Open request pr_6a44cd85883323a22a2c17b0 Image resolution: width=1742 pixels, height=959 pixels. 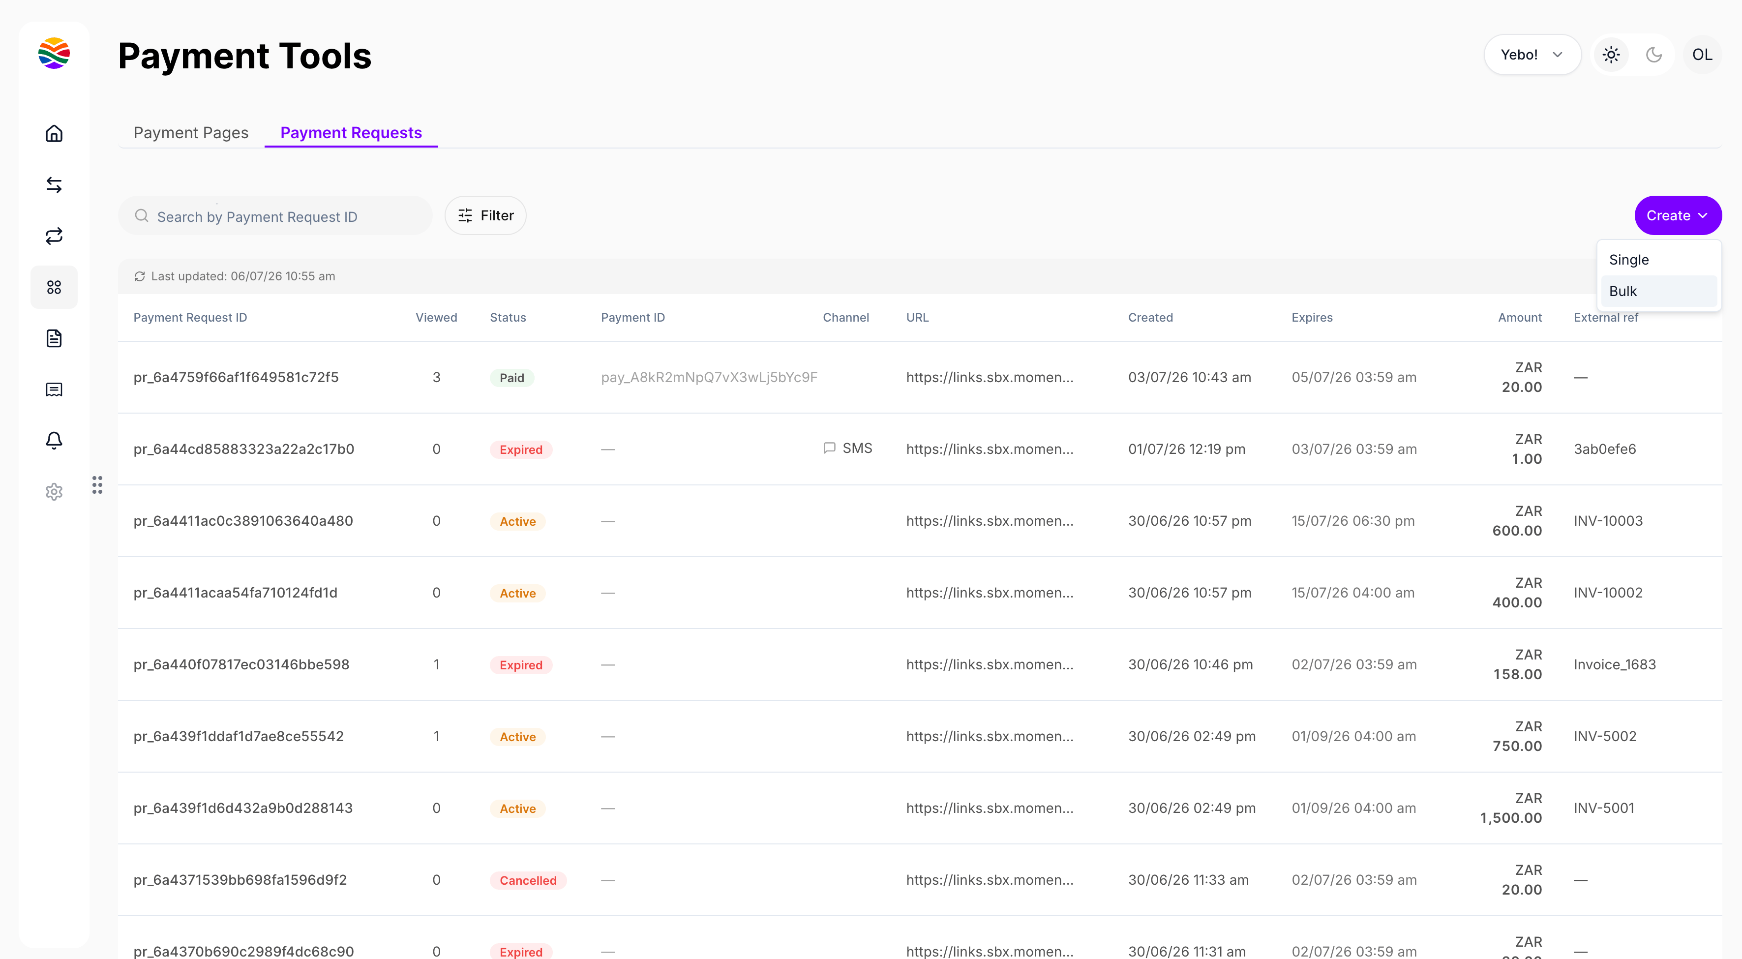click(243, 449)
